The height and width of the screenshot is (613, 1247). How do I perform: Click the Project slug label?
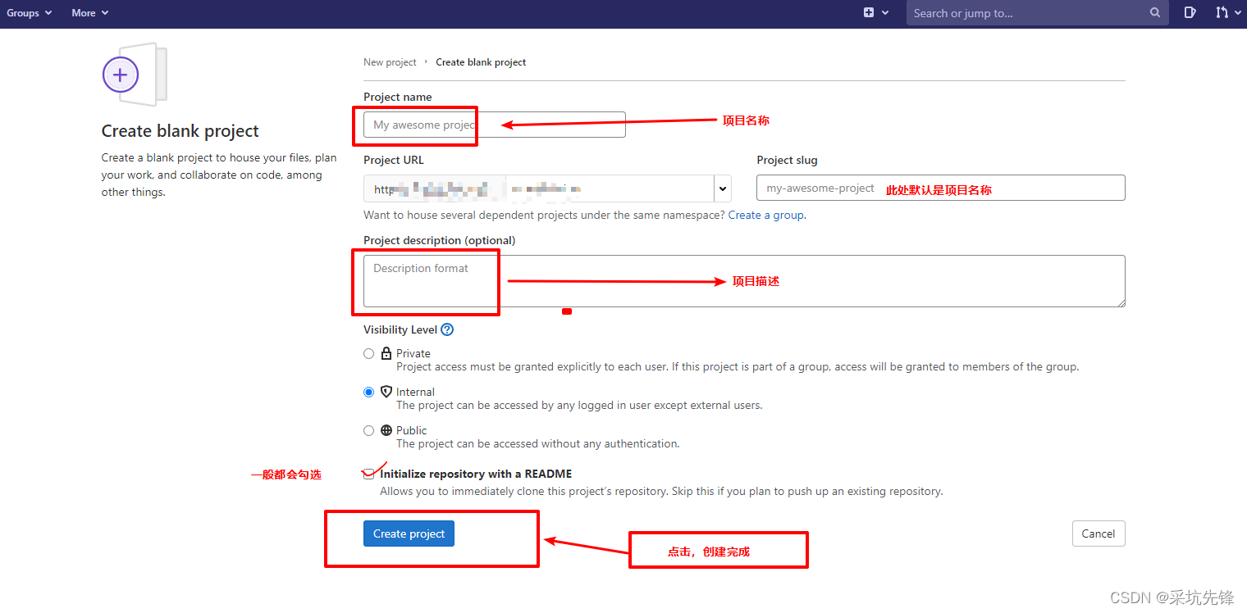[787, 160]
